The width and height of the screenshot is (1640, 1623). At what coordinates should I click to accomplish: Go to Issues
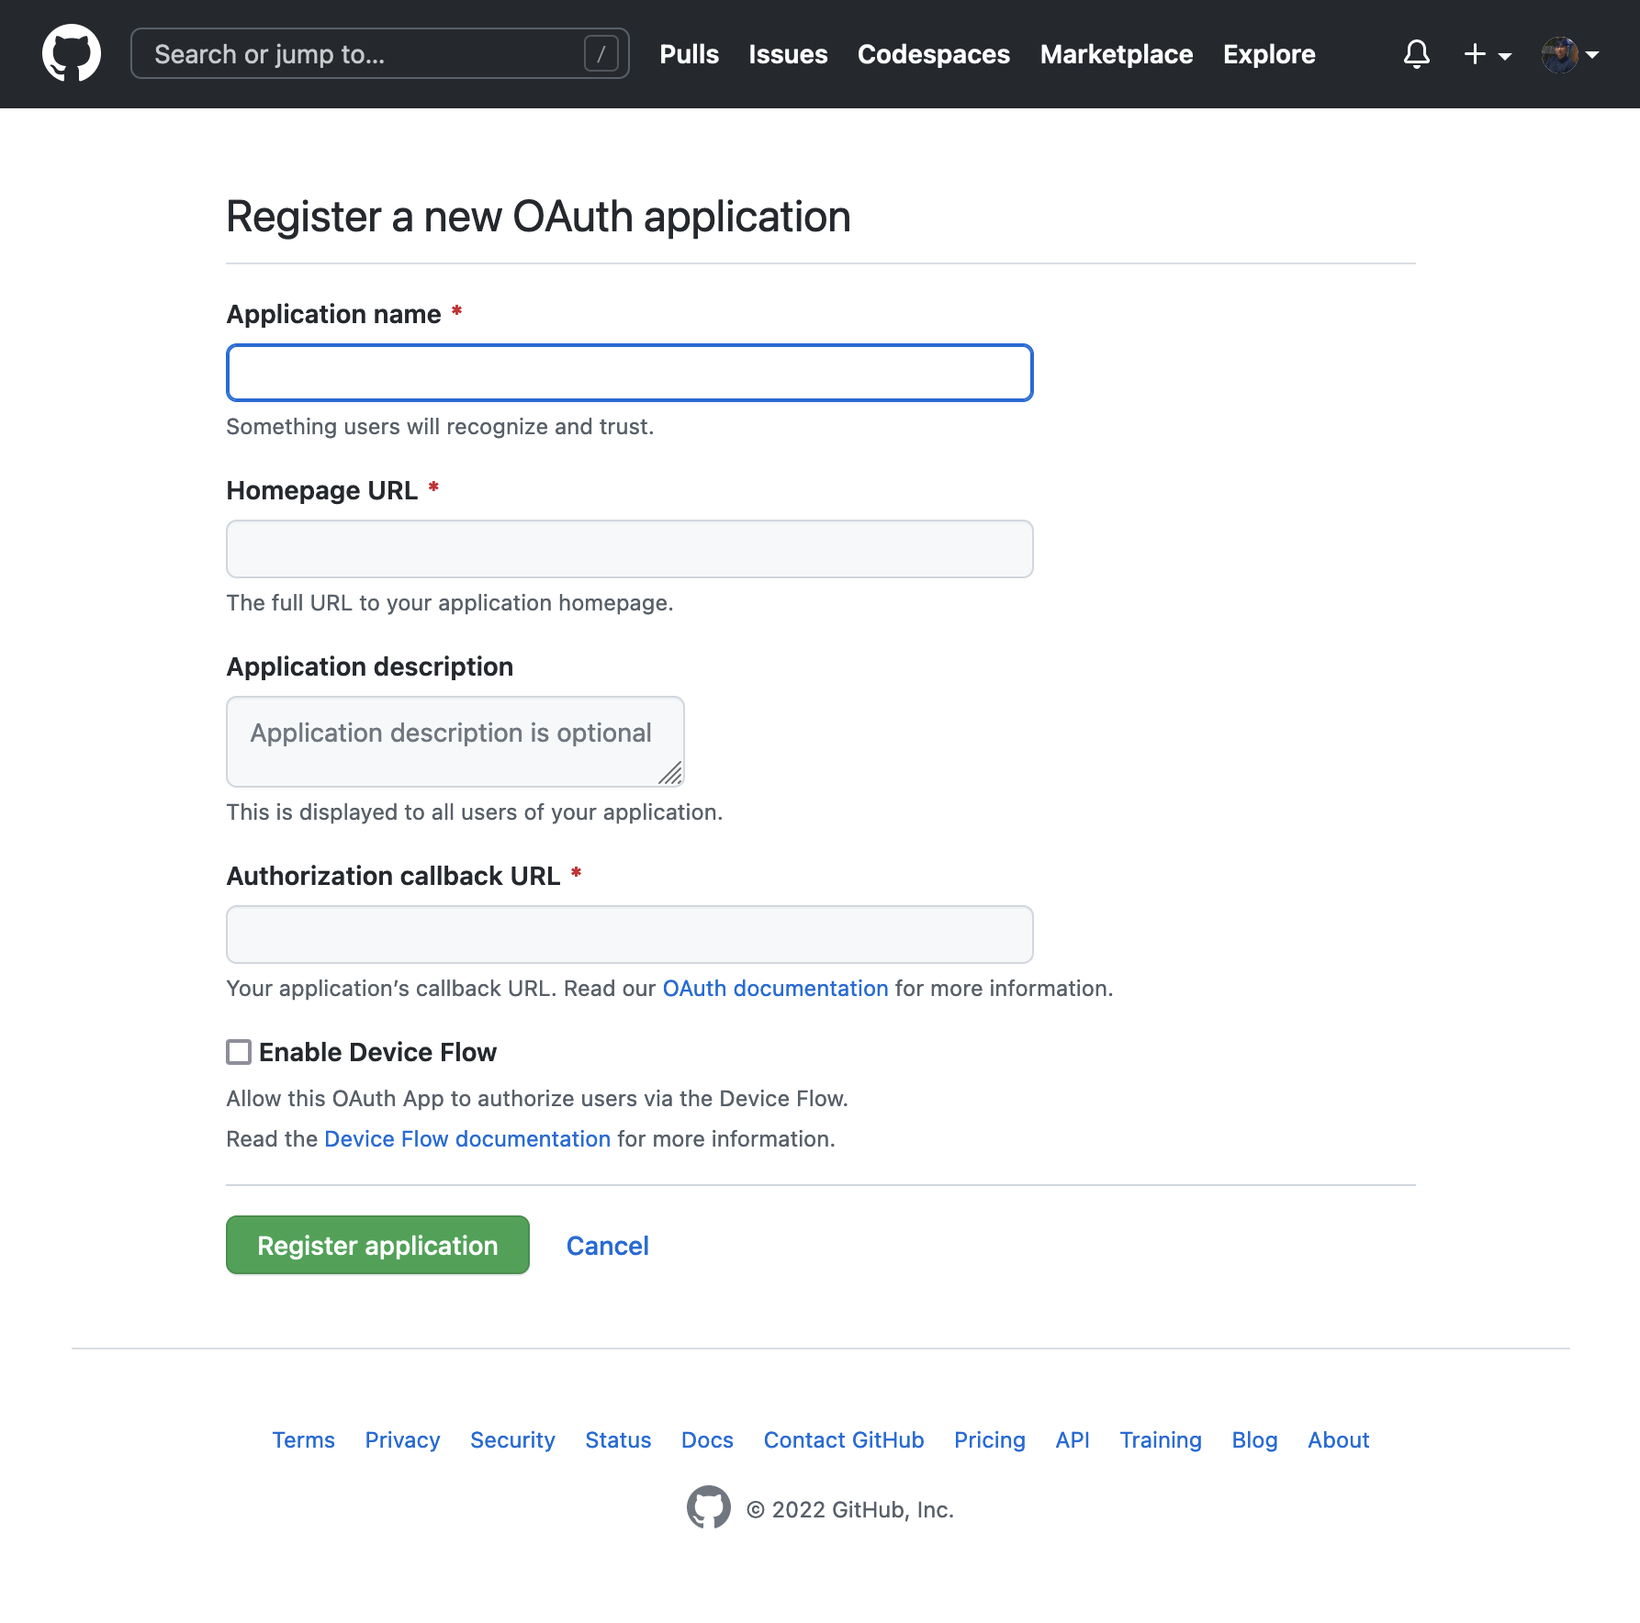pos(788,54)
